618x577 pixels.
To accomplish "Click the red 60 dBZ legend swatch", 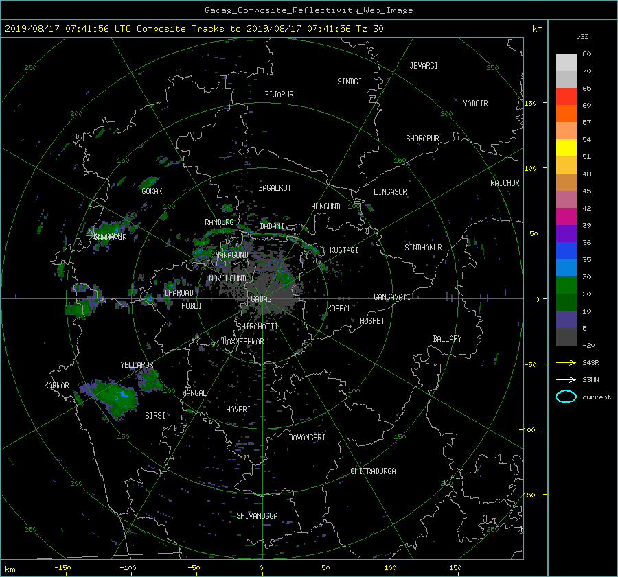I will click(566, 96).
